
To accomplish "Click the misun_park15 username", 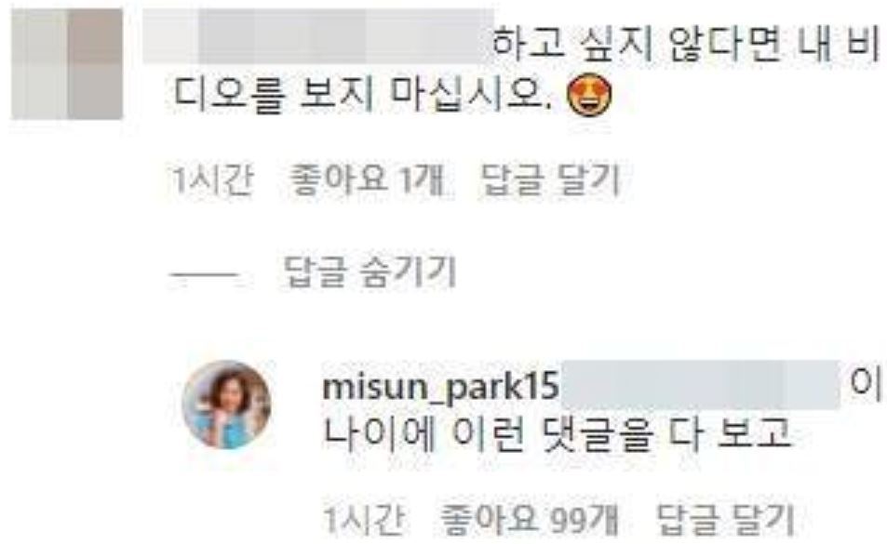I will [x=440, y=387].
